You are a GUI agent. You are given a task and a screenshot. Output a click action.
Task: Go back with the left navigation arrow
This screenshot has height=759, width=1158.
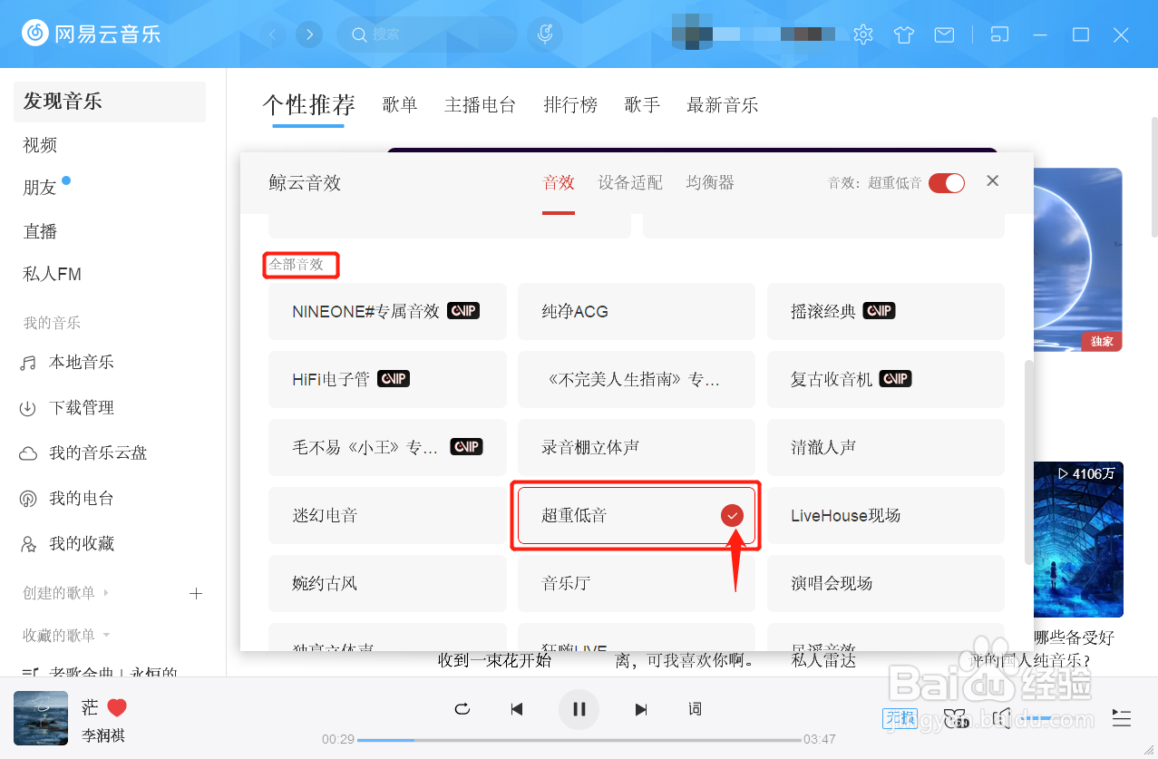point(272,34)
